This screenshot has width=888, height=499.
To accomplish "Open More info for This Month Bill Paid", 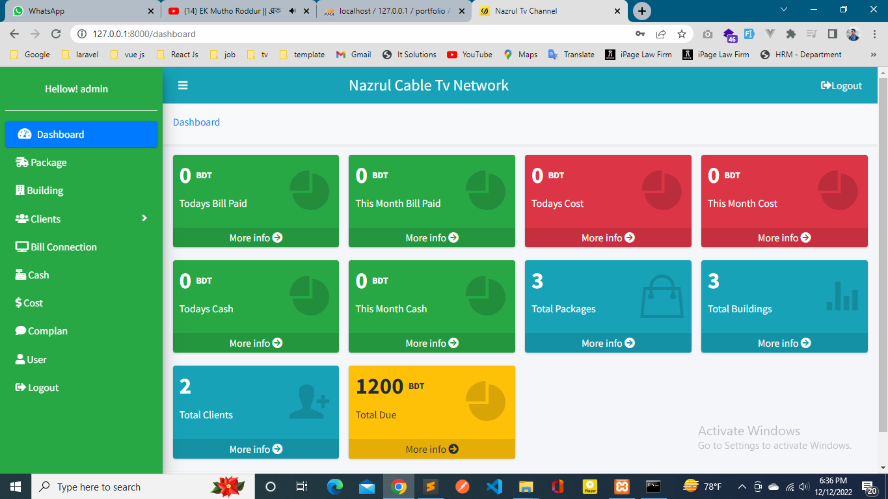I will (432, 238).
